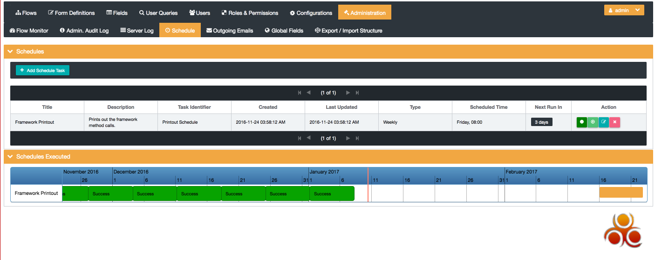
Task: Click the Printout Schedule identifier cell
Action: (194, 122)
